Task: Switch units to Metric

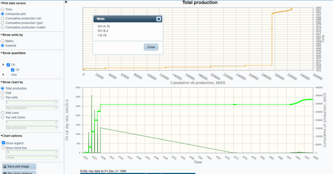Action: [2, 41]
